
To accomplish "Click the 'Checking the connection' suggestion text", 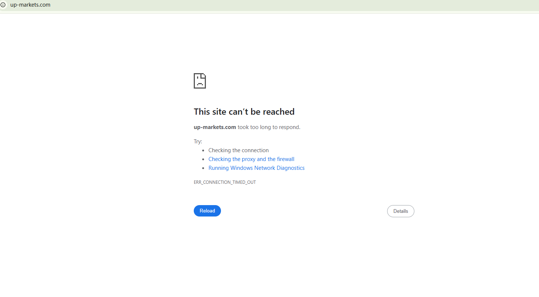I will coord(239,150).
